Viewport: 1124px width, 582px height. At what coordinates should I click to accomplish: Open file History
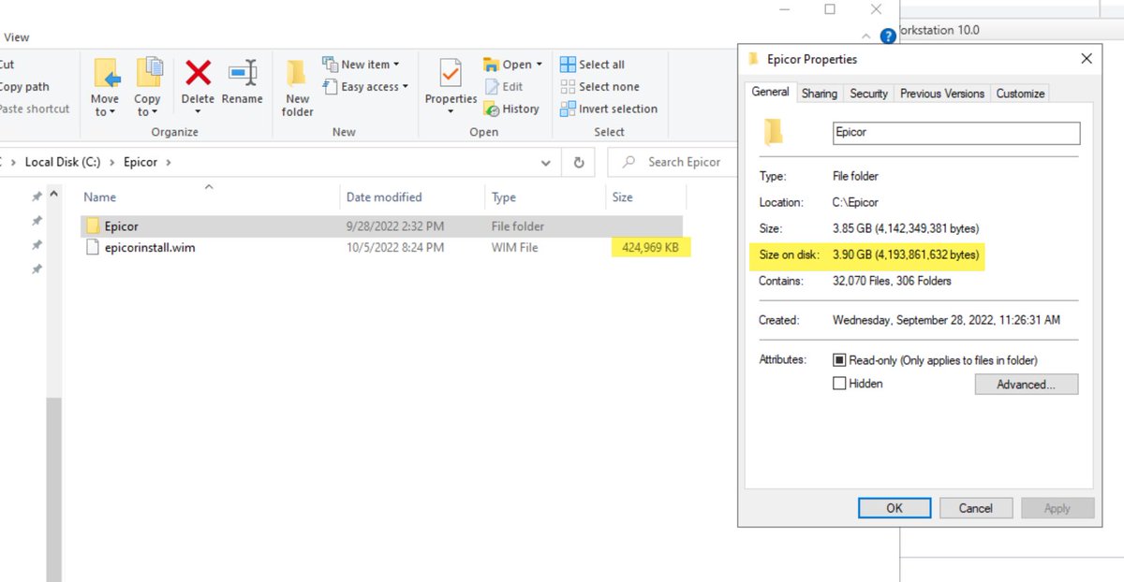click(511, 109)
